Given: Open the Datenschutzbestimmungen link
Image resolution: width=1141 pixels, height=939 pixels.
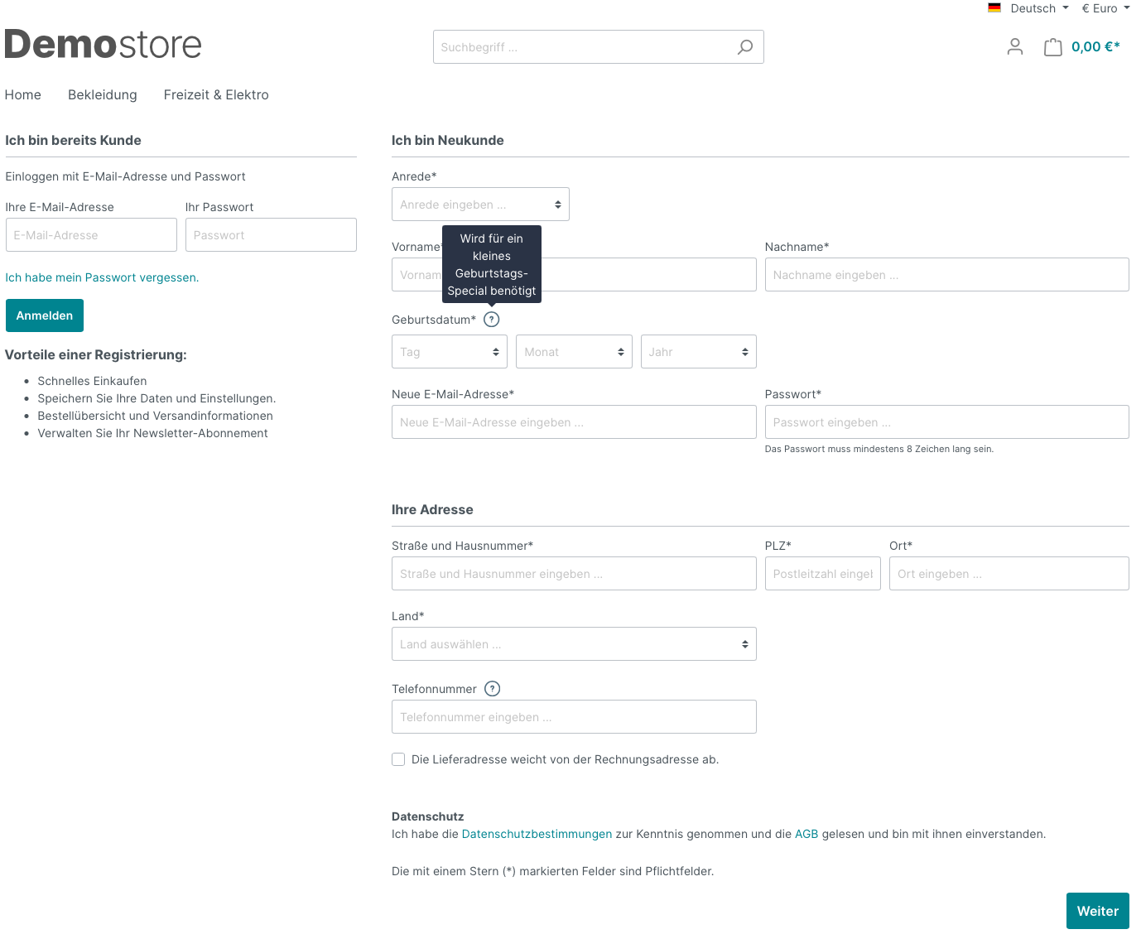Looking at the screenshot, I should [537, 834].
